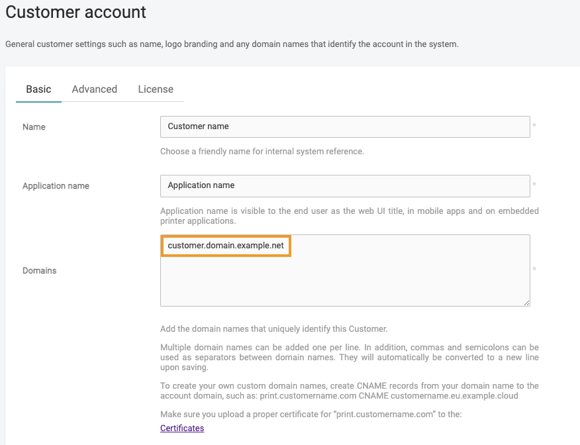Select the License tab
This screenshot has height=445, width=580.
[x=156, y=89]
